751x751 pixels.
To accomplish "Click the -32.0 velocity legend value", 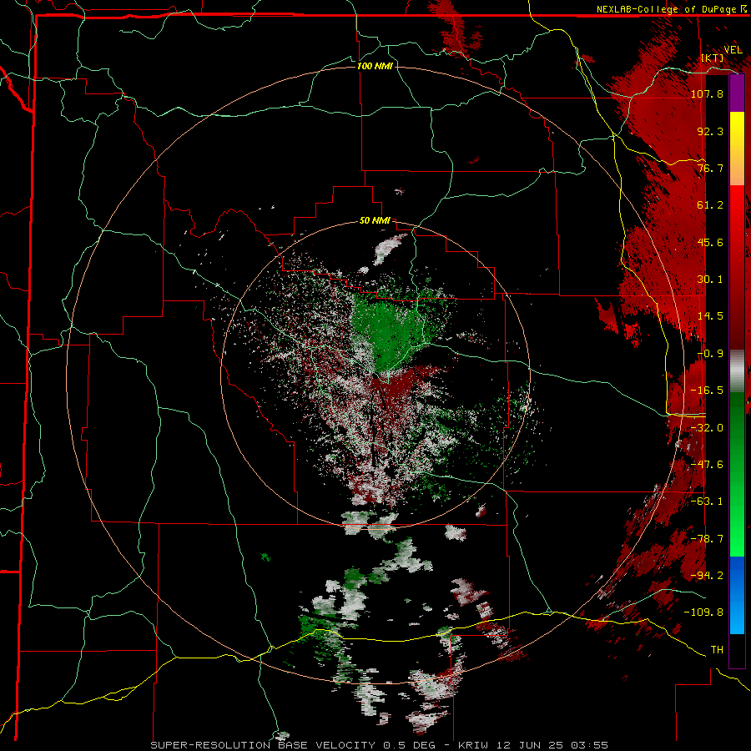I will [707, 428].
